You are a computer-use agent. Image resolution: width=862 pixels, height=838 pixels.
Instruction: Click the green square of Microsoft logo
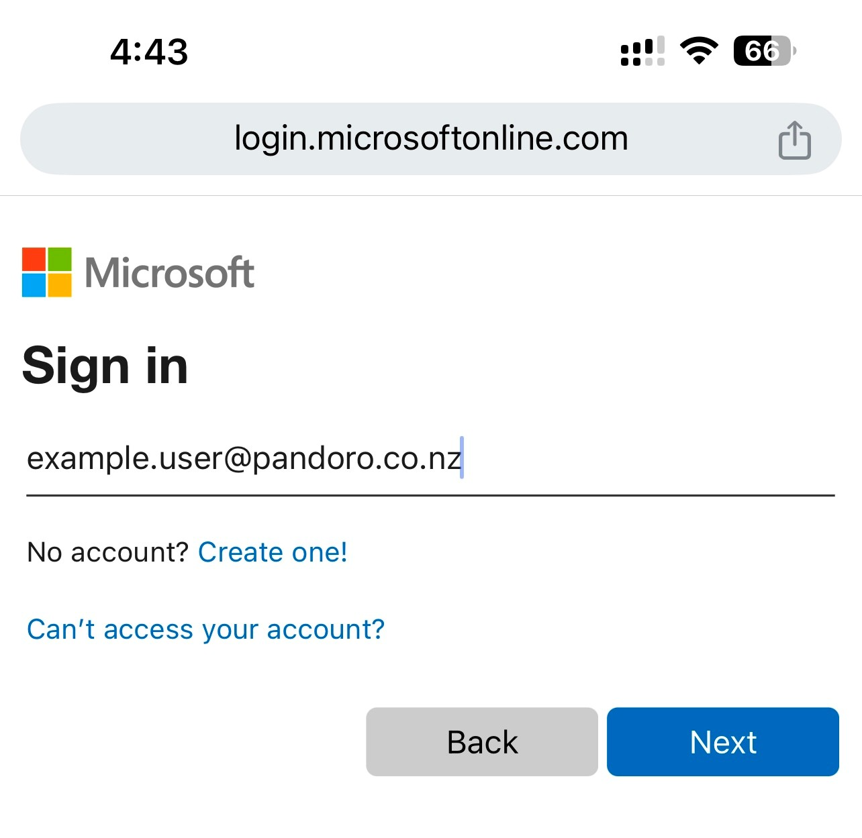click(x=60, y=259)
